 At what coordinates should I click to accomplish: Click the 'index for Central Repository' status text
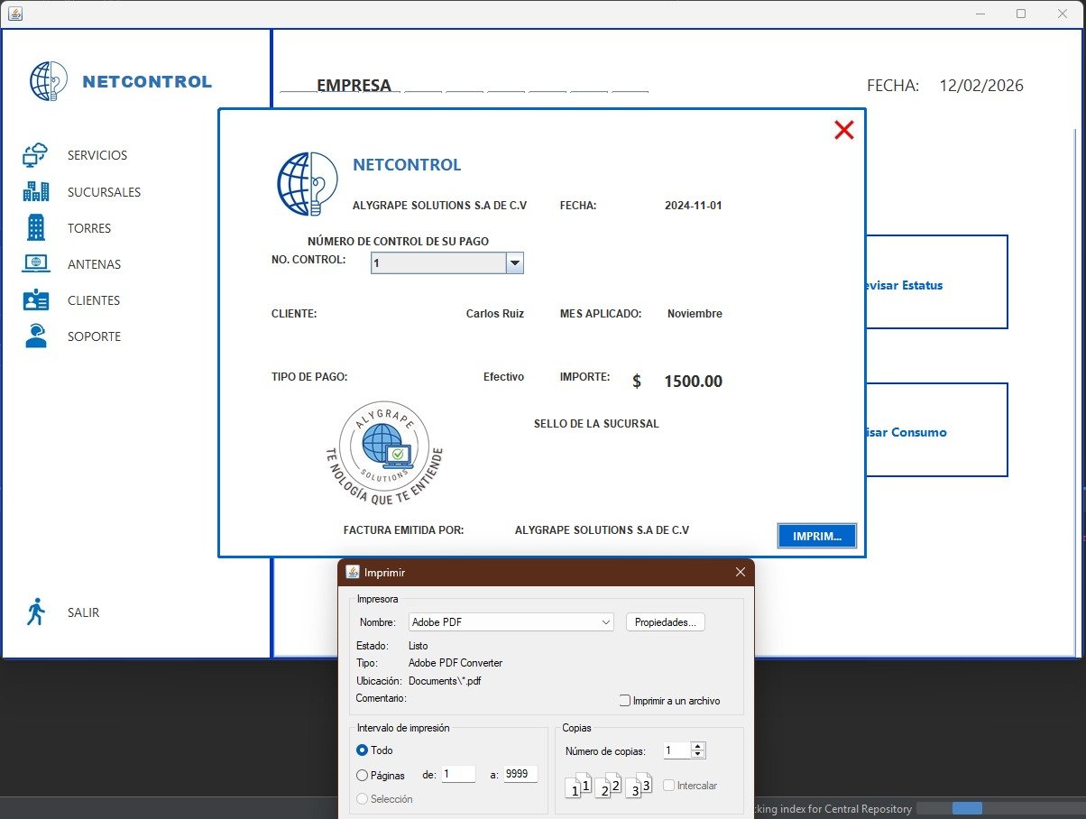point(842,808)
